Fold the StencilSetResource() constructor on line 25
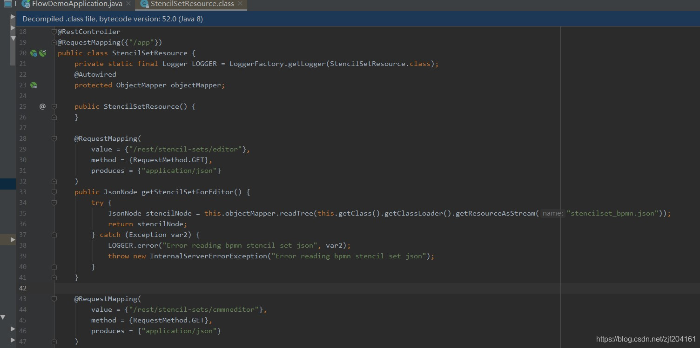The height and width of the screenshot is (348, 700). coord(54,106)
